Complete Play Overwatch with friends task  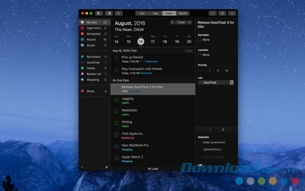pos(116,70)
